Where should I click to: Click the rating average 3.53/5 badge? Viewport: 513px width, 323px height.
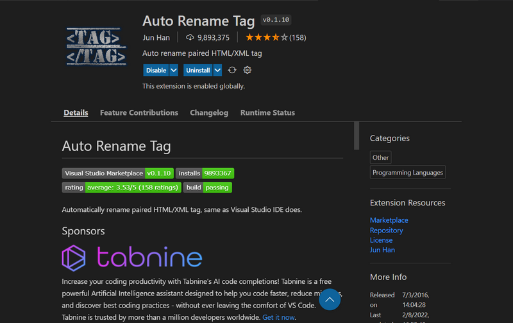(121, 188)
